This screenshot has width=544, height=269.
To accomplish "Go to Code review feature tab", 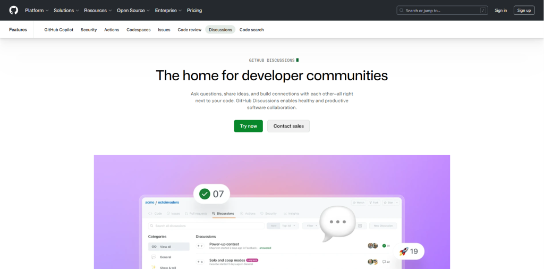I will coord(190,30).
